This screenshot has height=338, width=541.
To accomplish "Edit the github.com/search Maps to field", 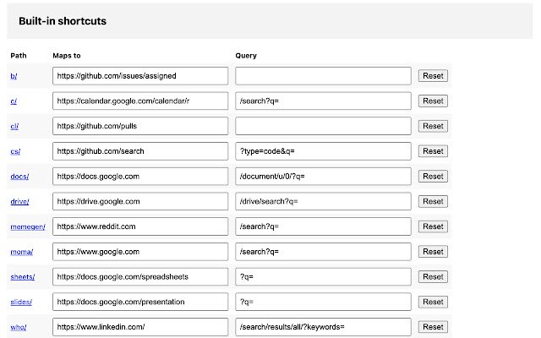I will pyautogui.click(x=140, y=151).
